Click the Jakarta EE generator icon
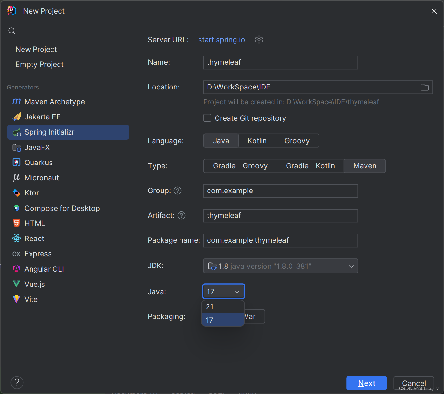 [x=16, y=117]
